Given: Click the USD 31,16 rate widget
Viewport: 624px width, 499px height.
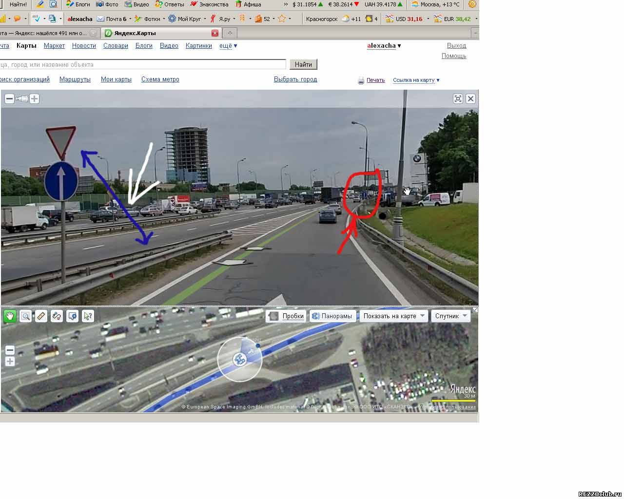Looking at the screenshot, I should [x=404, y=19].
